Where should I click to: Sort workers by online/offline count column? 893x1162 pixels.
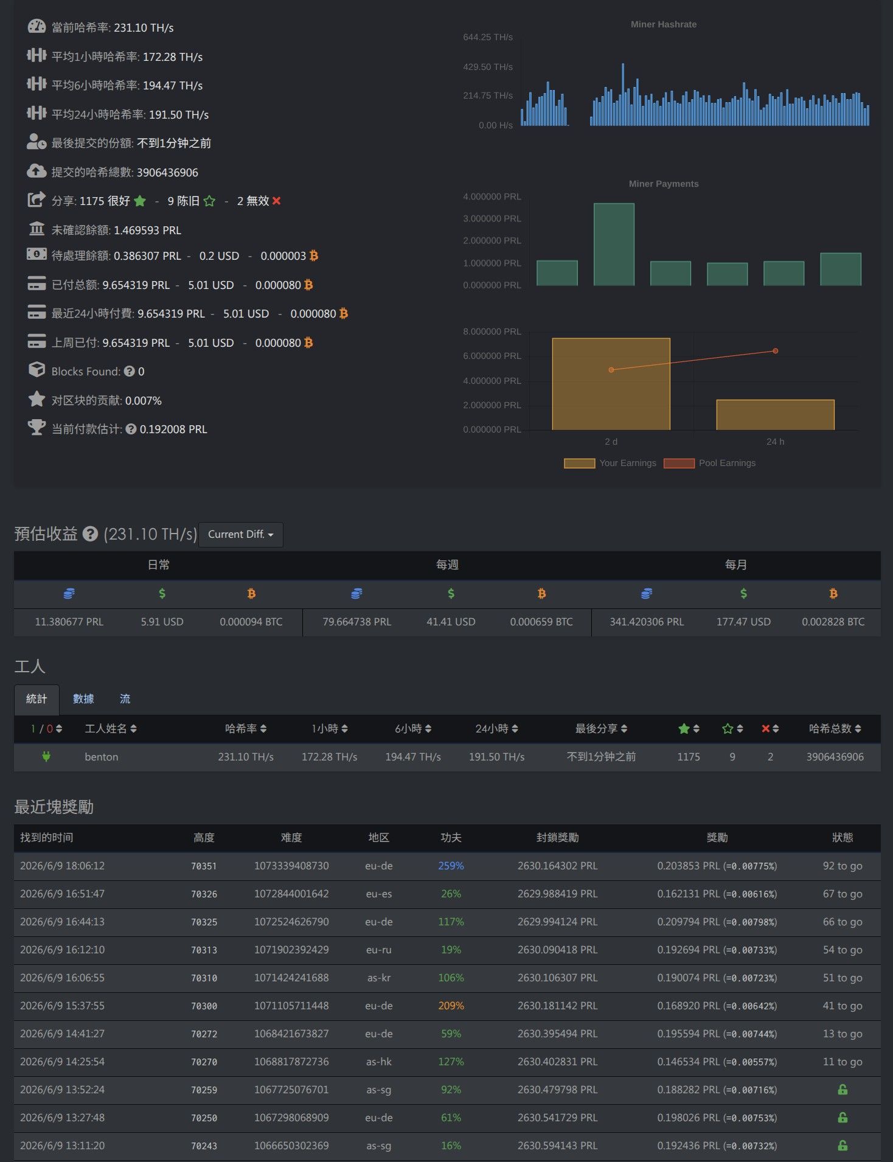pos(46,729)
